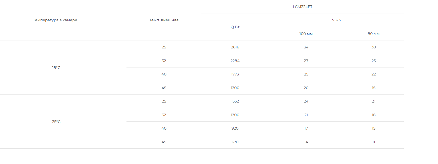Image resolution: width=438 pixels, height=164 pixels.
Task: Click the volume value 27
Action: pyautogui.click(x=306, y=61)
